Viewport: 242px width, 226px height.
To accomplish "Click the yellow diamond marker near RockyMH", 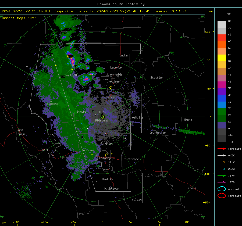I will click(72, 70).
